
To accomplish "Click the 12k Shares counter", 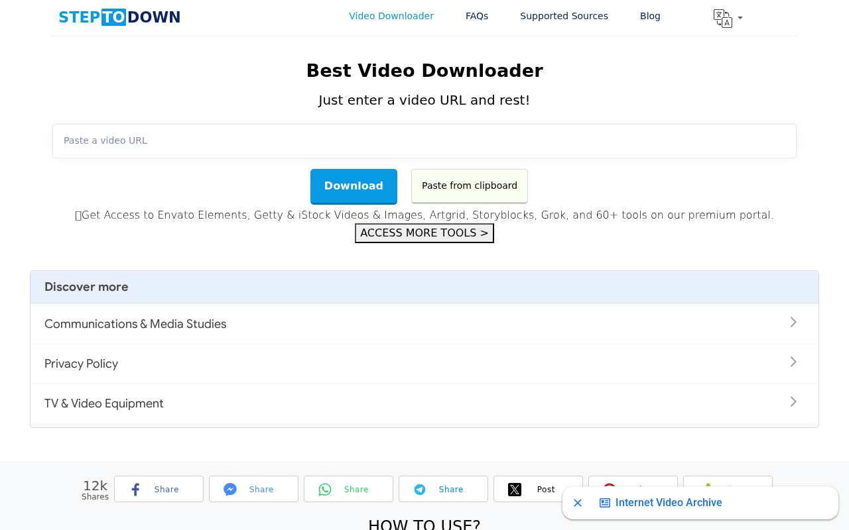I will click(x=95, y=490).
